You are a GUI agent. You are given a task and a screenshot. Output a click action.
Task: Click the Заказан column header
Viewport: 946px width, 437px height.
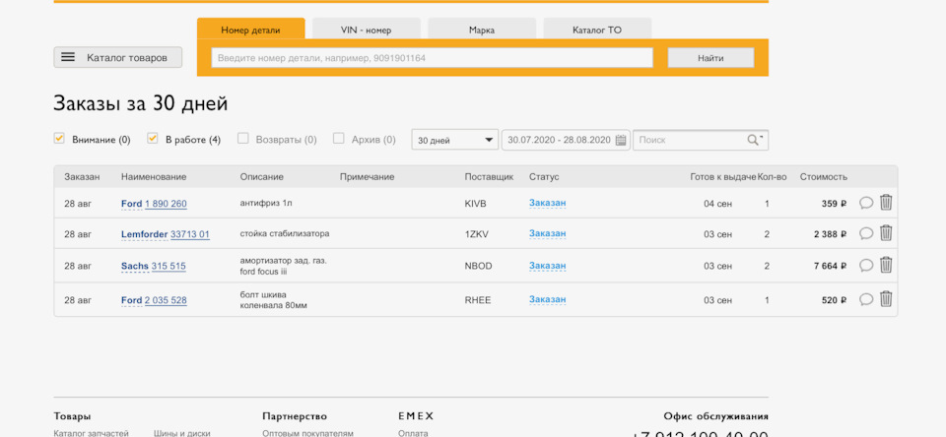[x=82, y=176]
